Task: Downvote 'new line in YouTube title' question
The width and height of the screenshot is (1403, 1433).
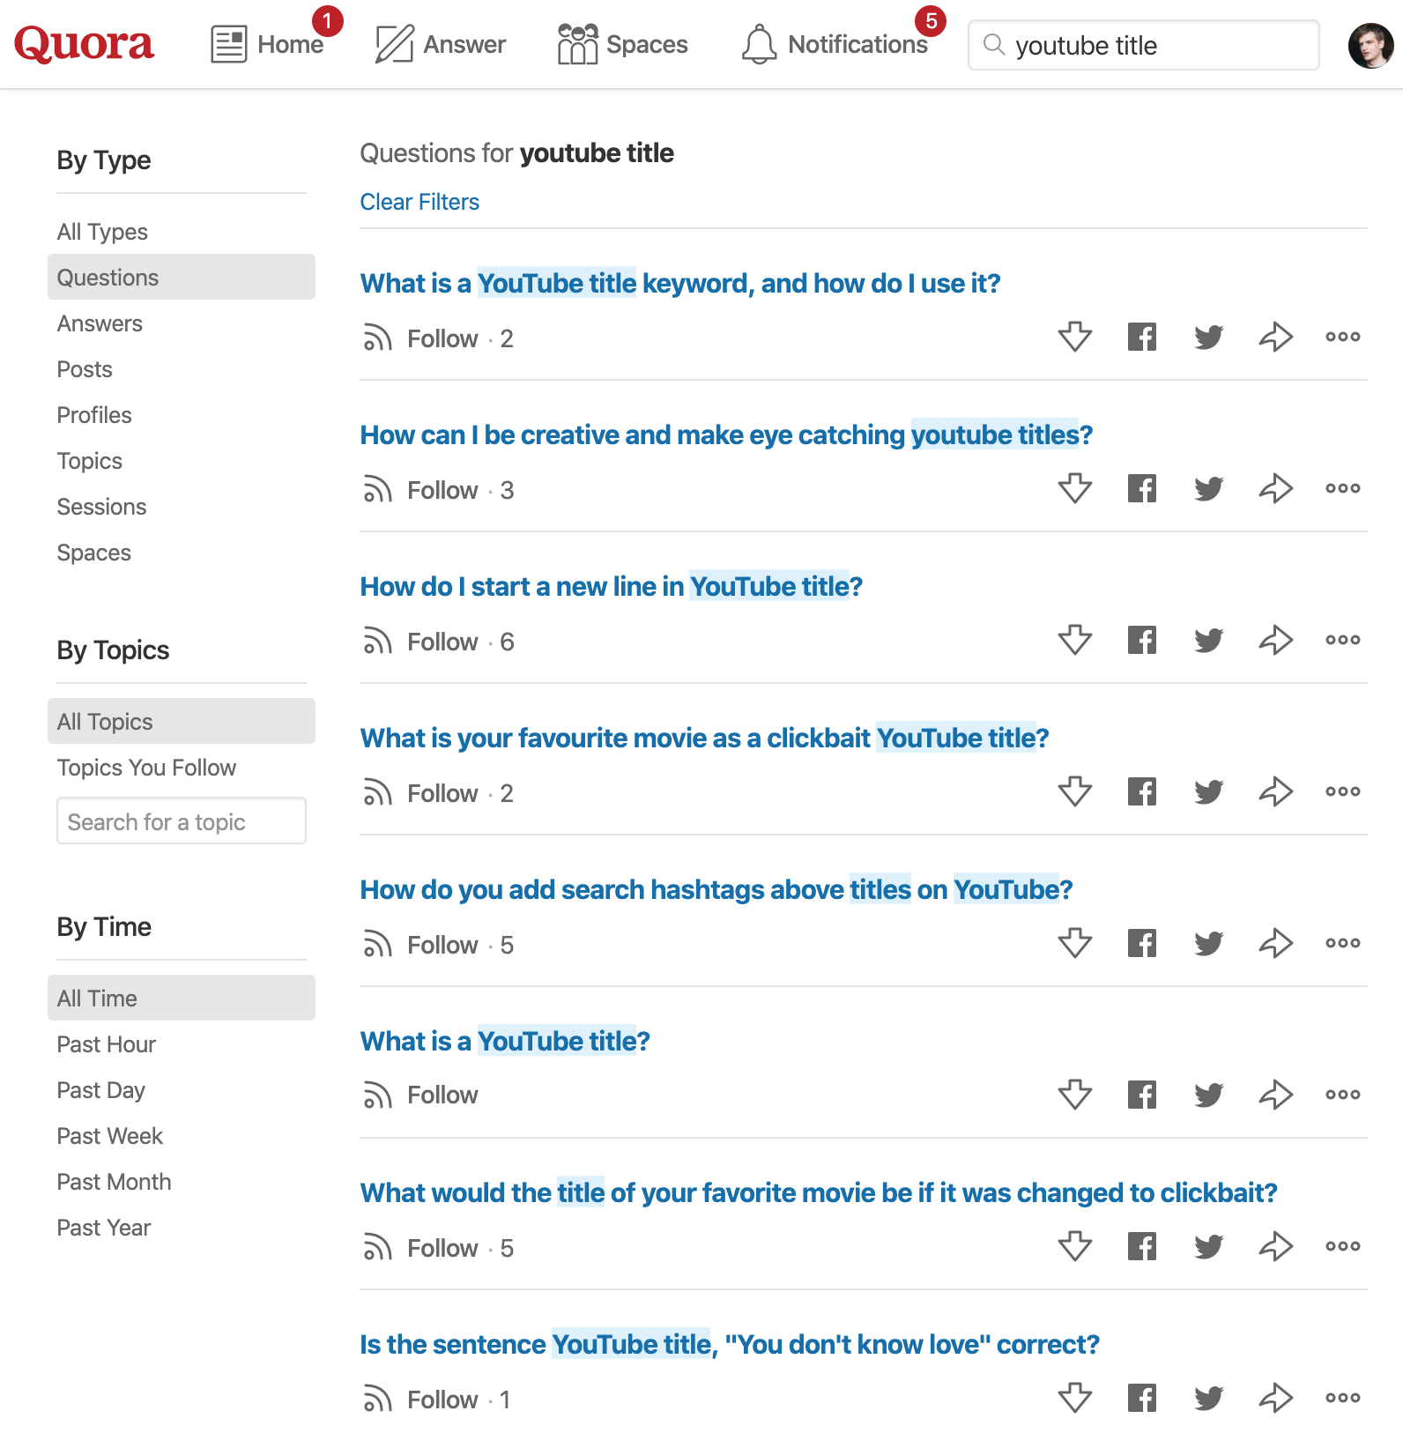Action: (x=1075, y=640)
